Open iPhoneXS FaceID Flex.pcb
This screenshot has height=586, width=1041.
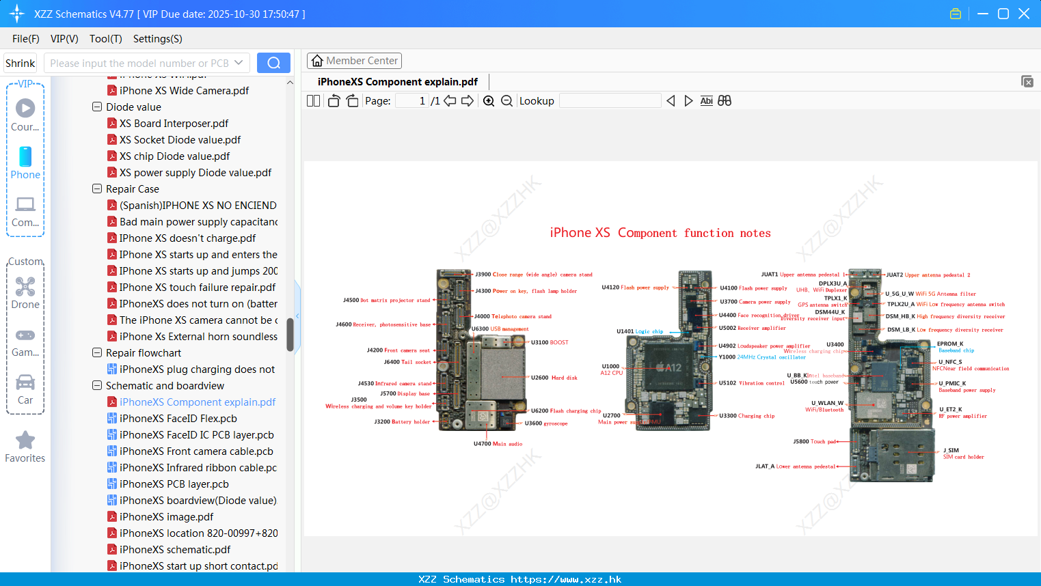(x=178, y=418)
